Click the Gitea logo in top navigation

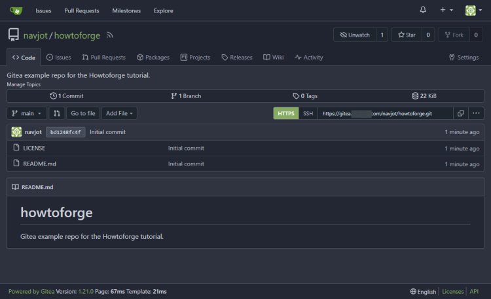[x=16, y=10]
